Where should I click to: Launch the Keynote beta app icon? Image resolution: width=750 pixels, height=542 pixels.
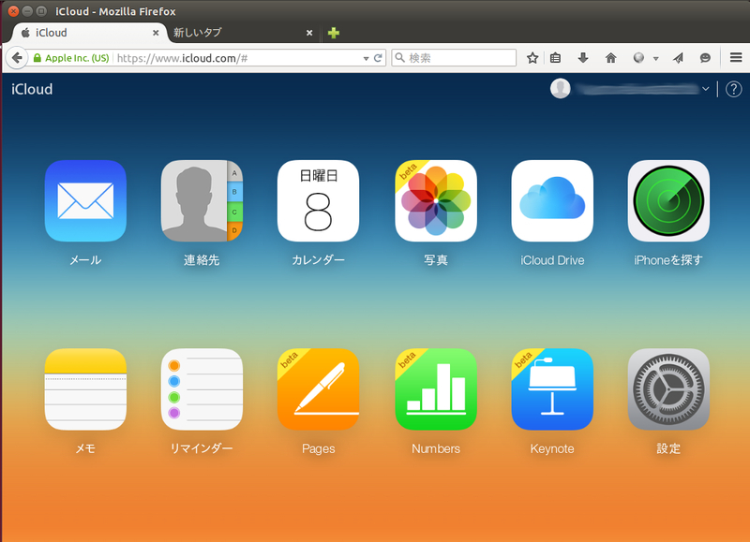[x=552, y=389]
